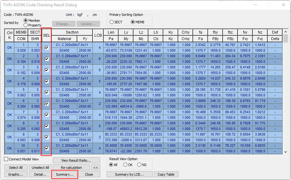Uncheck SEL checkbox for member 1
The width and height of the screenshot is (291, 180).
point(47,48)
